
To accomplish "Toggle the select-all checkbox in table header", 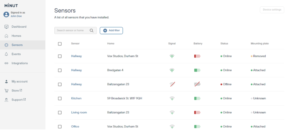I will [x=60, y=44].
